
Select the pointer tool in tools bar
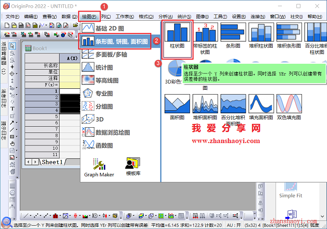[x=13, y=46]
